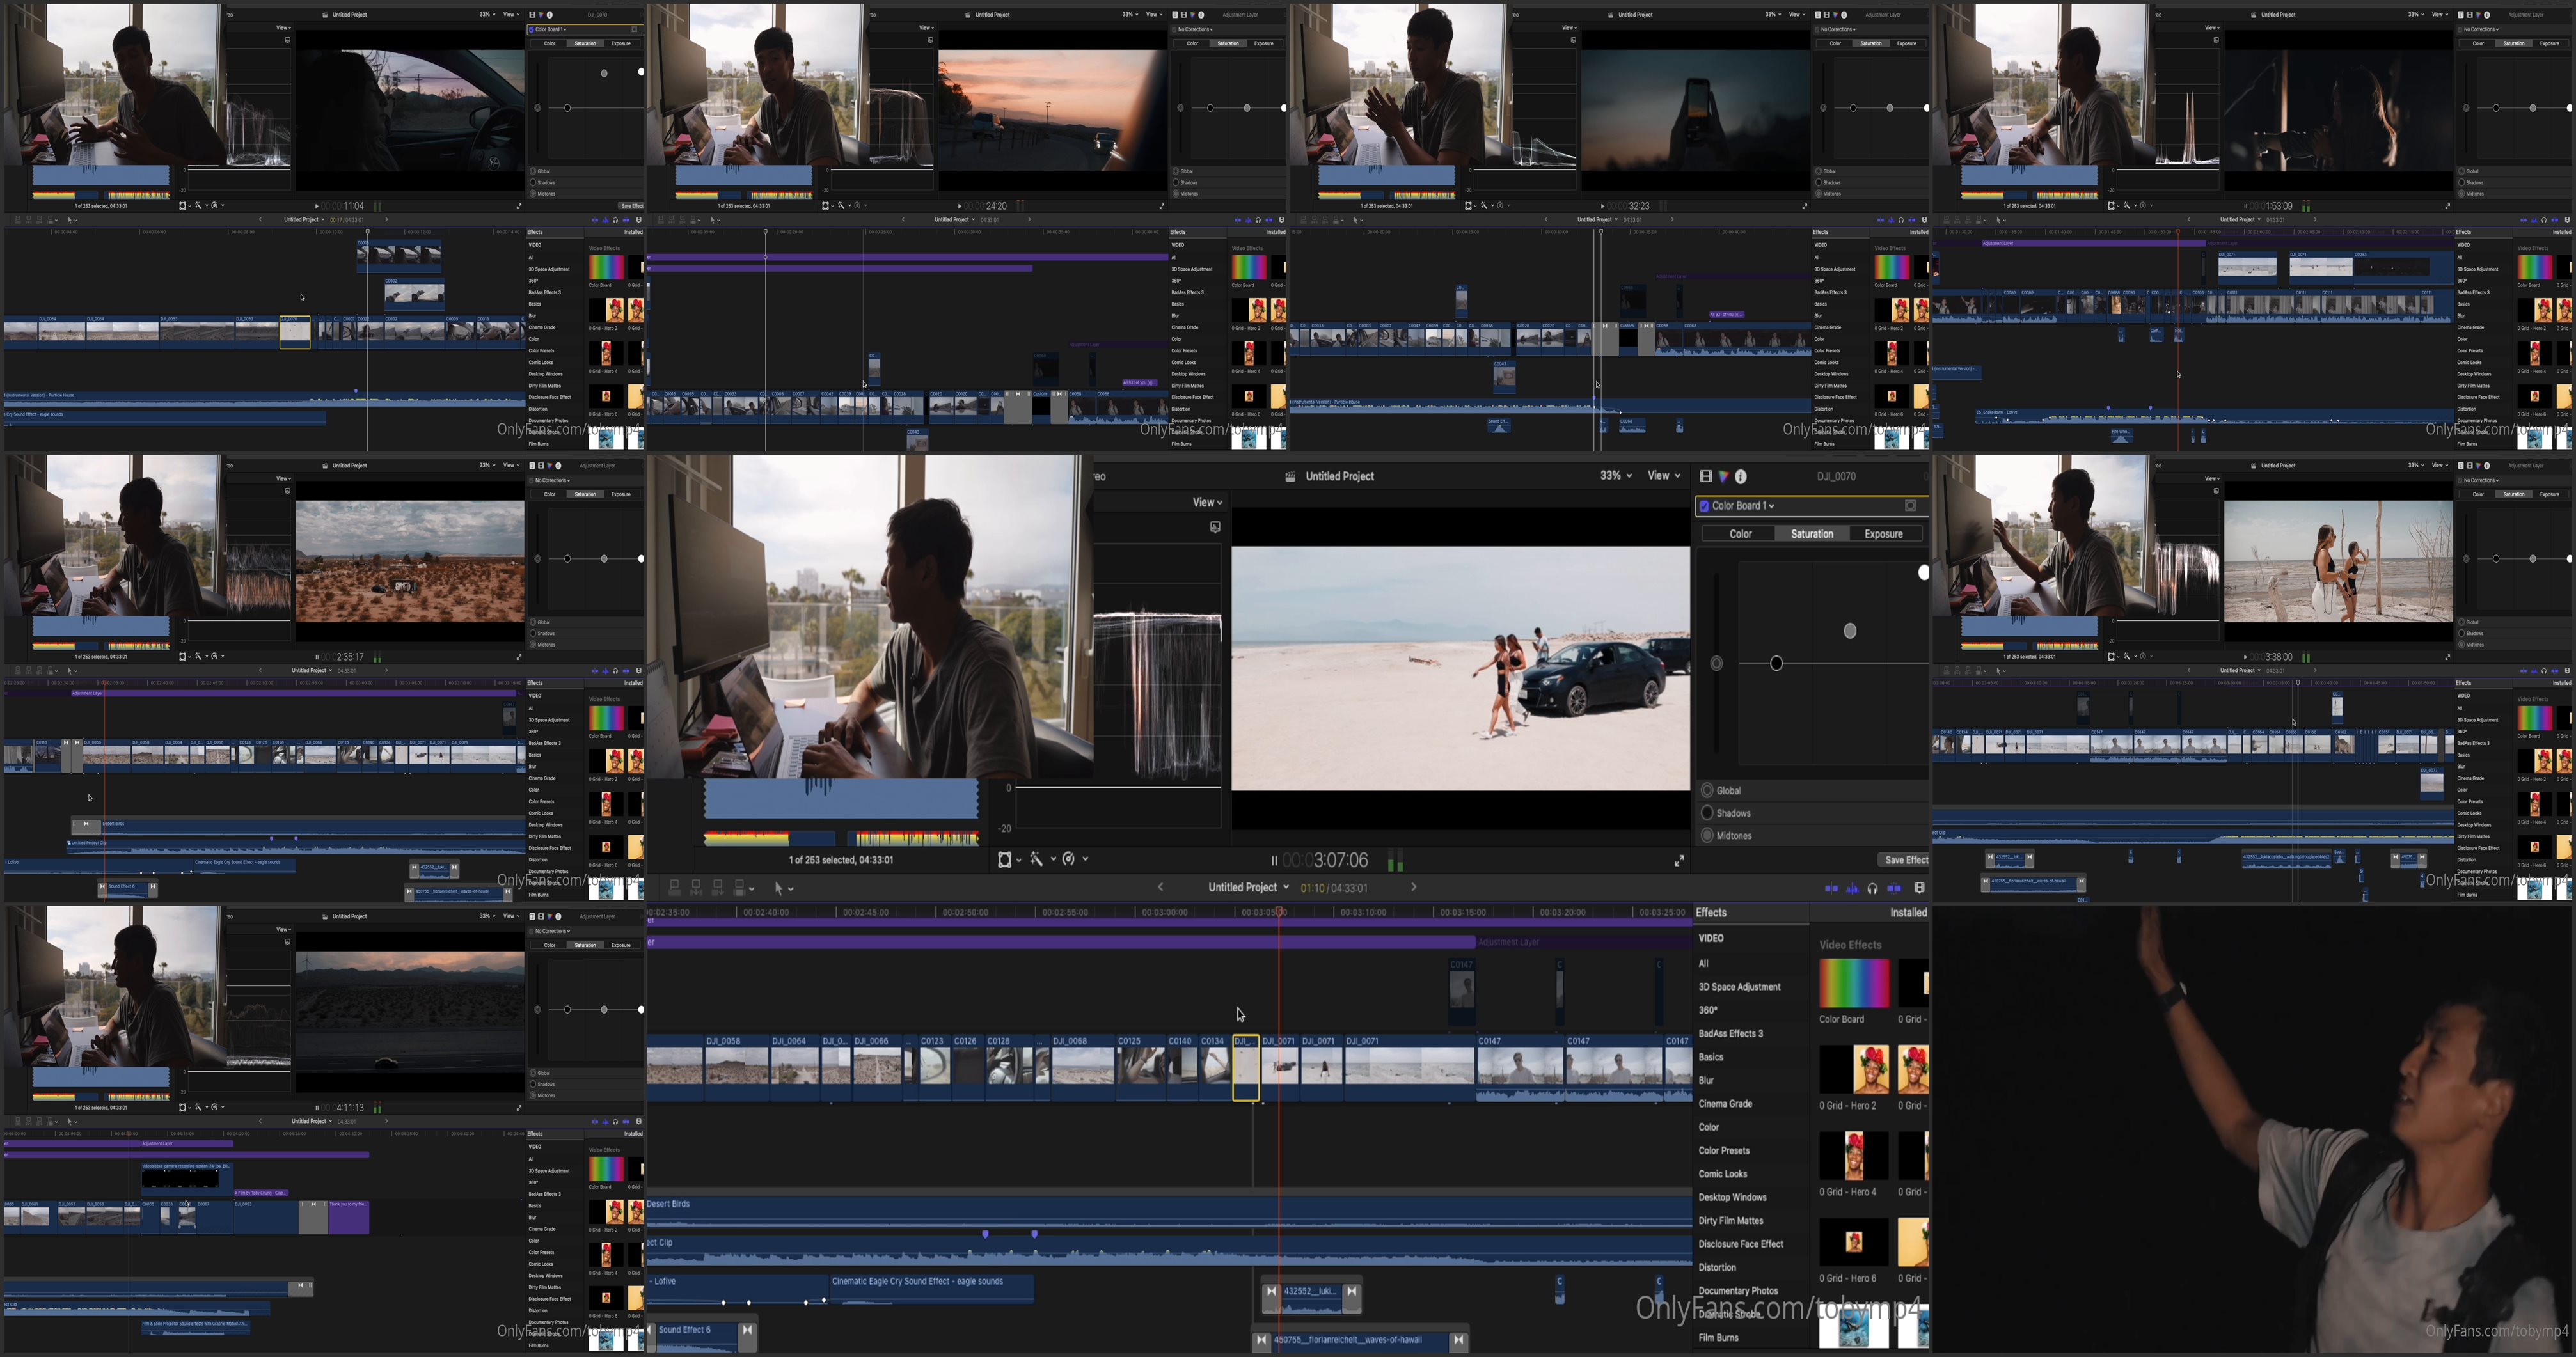Click the black midtones saturation puck

1776,663
